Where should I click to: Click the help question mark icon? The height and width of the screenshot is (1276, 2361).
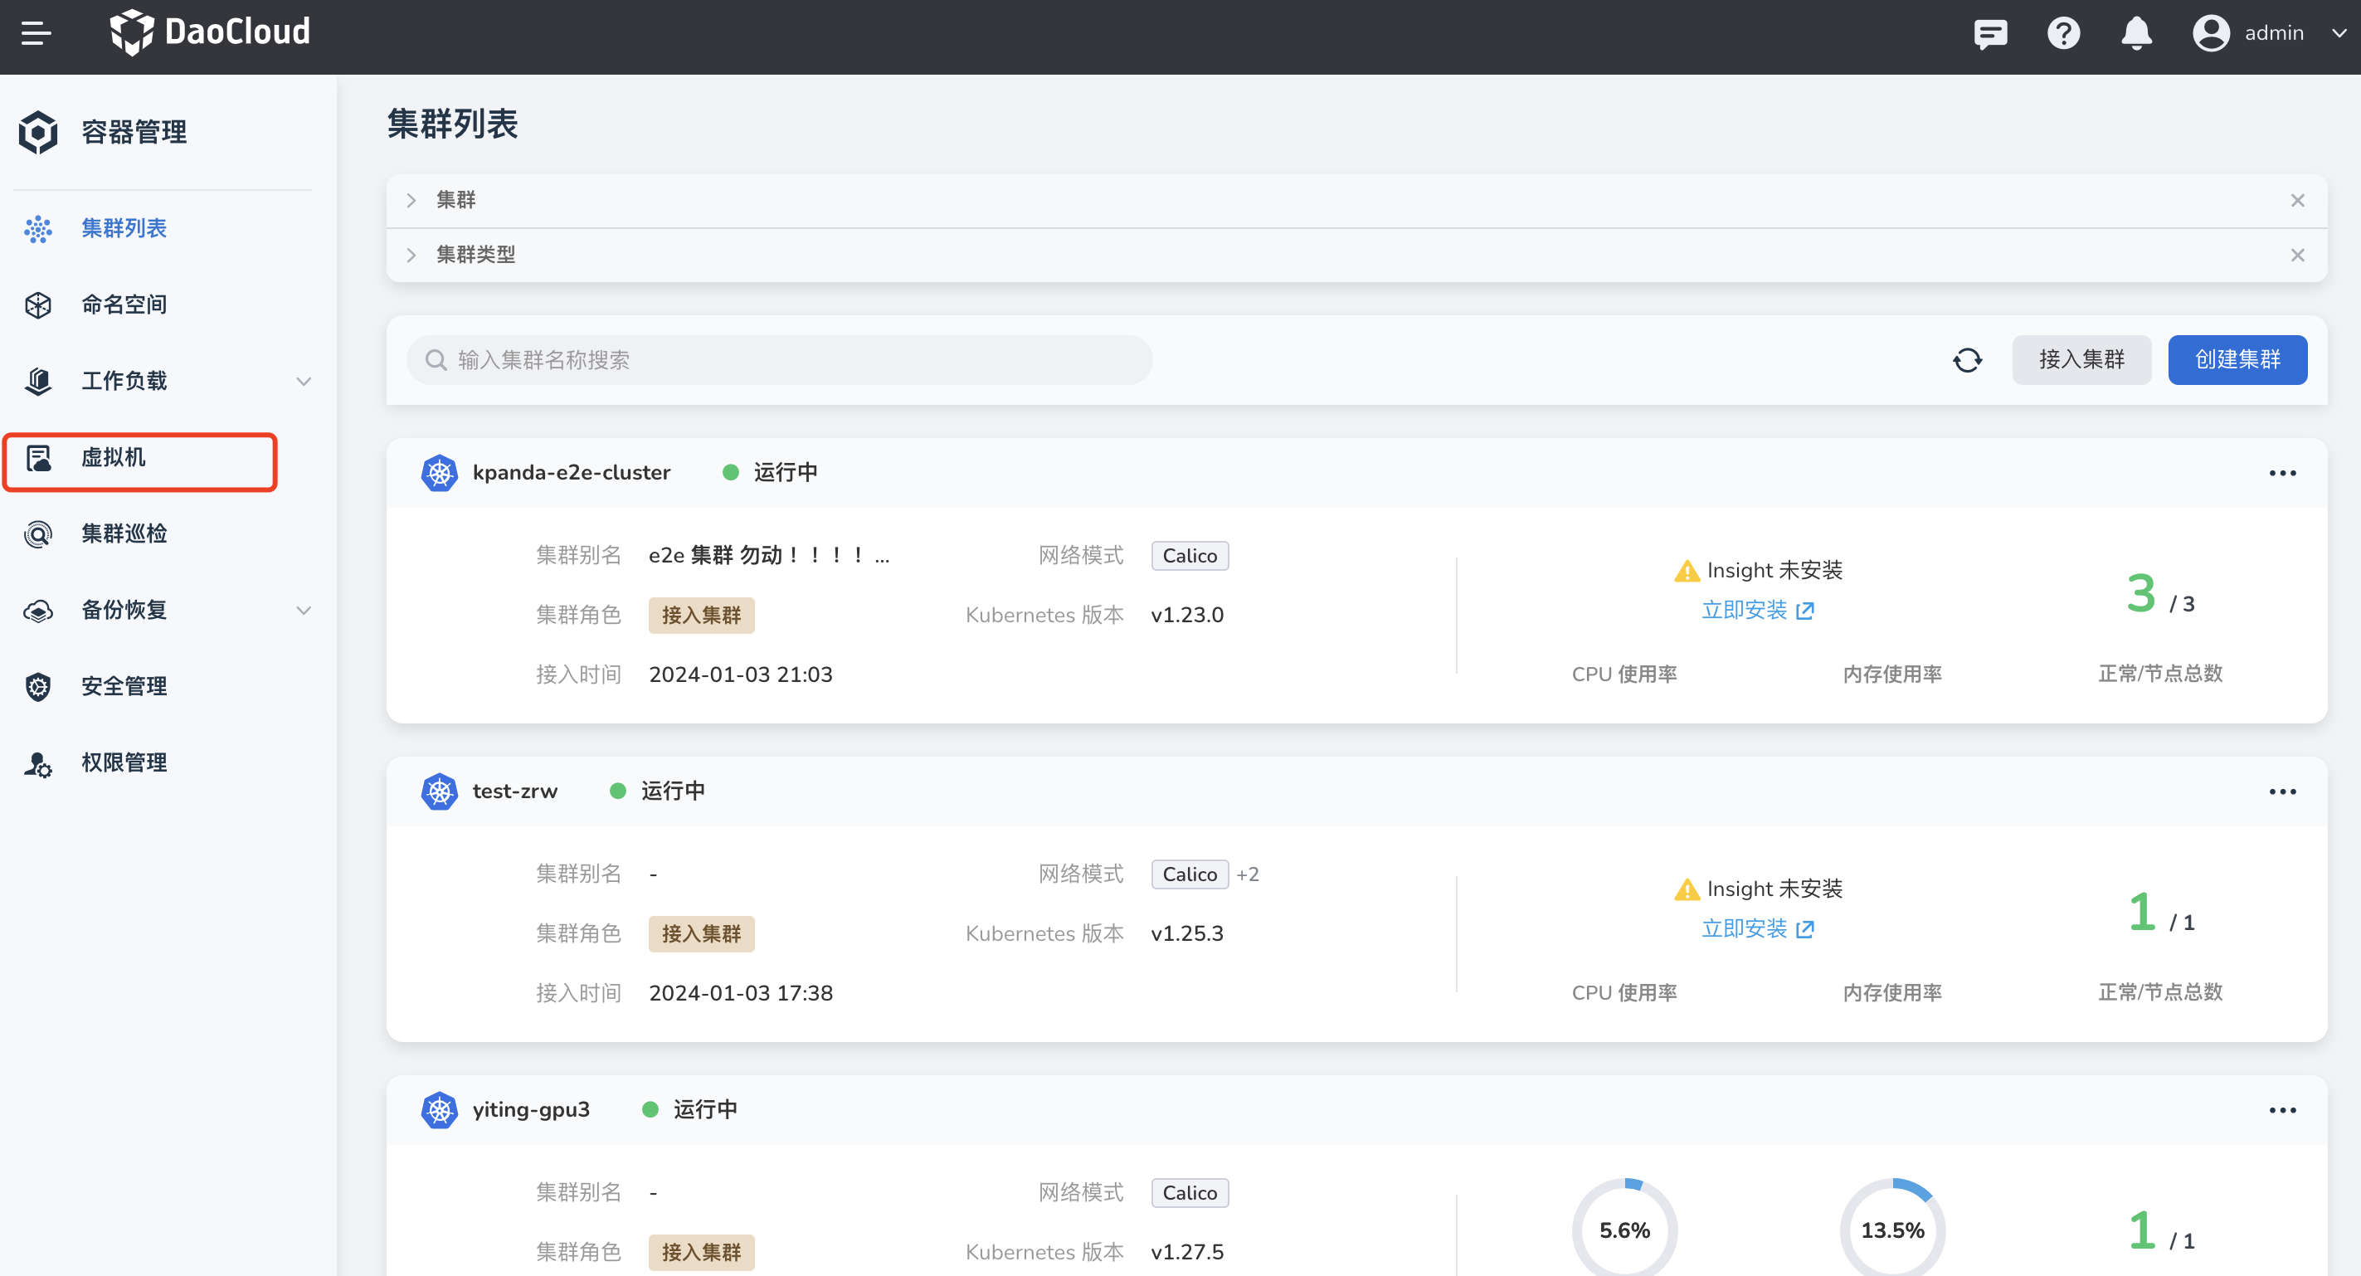[2063, 34]
